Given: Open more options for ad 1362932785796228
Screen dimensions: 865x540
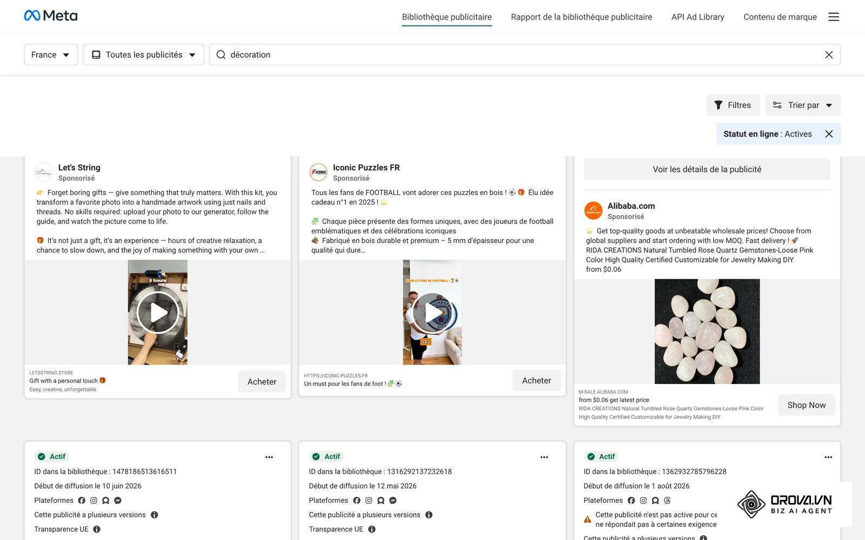Looking at the screenshot, I should [828, 457].
